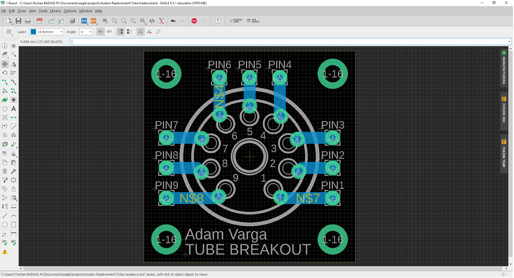This screenshot has width=514, height=278.
Task: Click the Print icon
Action: (x=28, y=21)
